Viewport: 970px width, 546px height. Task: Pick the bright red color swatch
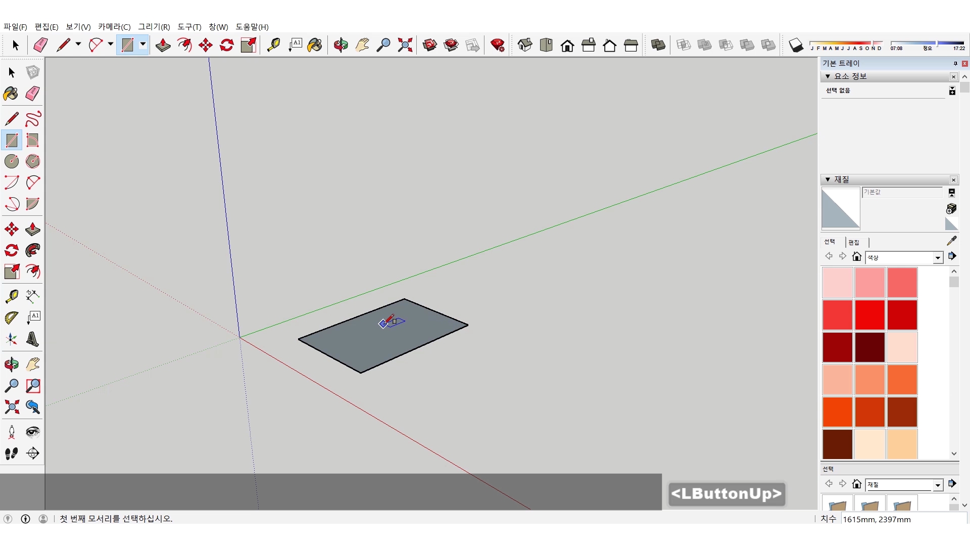tap(869, 314)
